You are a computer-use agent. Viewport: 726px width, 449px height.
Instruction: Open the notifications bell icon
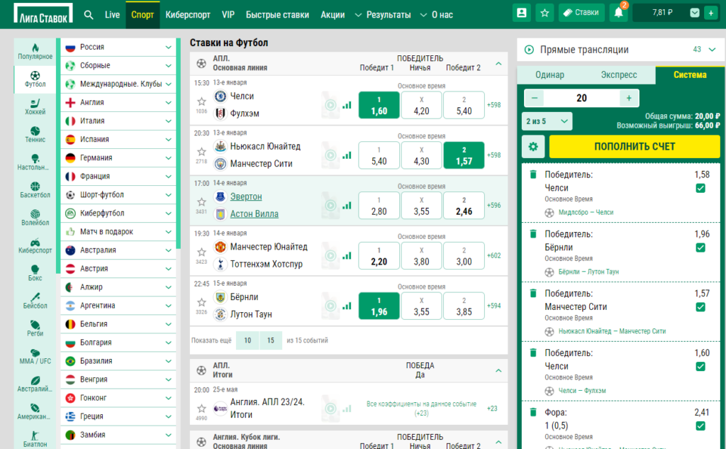click(x=618, y=13)
